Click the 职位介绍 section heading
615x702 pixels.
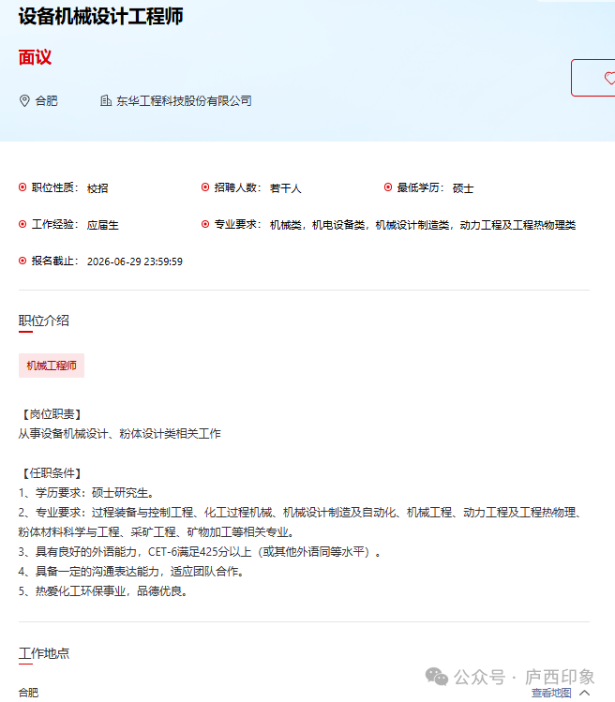44,321
